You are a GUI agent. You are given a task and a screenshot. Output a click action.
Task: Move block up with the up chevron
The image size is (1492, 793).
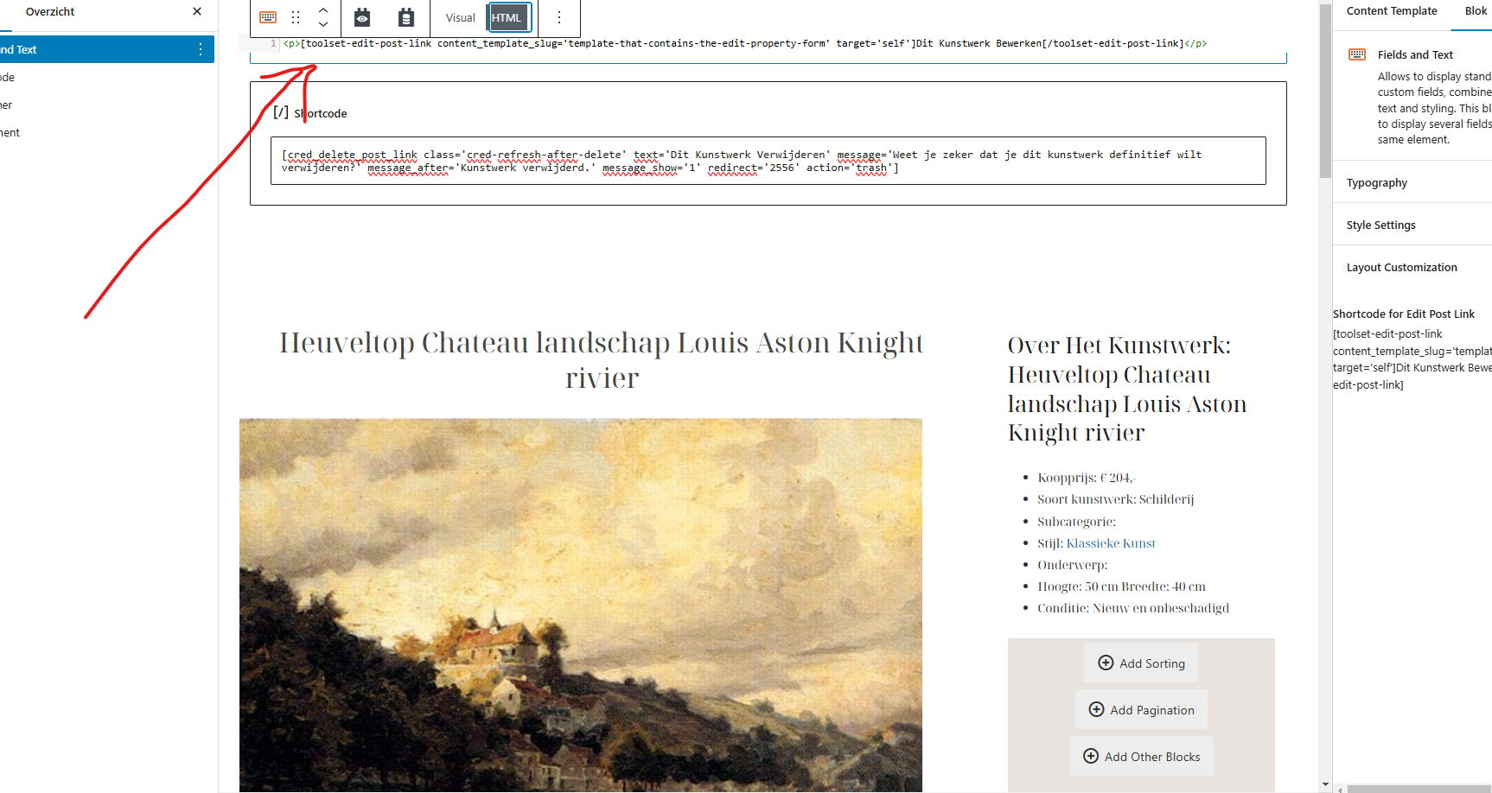tap(323, 10)
